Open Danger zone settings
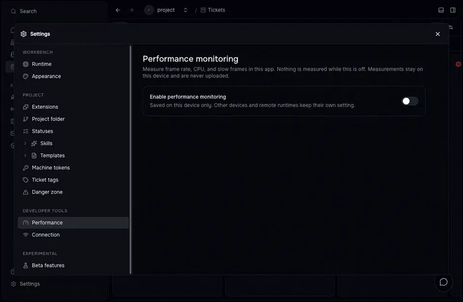This screenshot has height=302, width=463. 73,192
